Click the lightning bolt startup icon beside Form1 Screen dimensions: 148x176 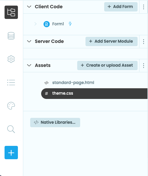(x=70, y=24)
